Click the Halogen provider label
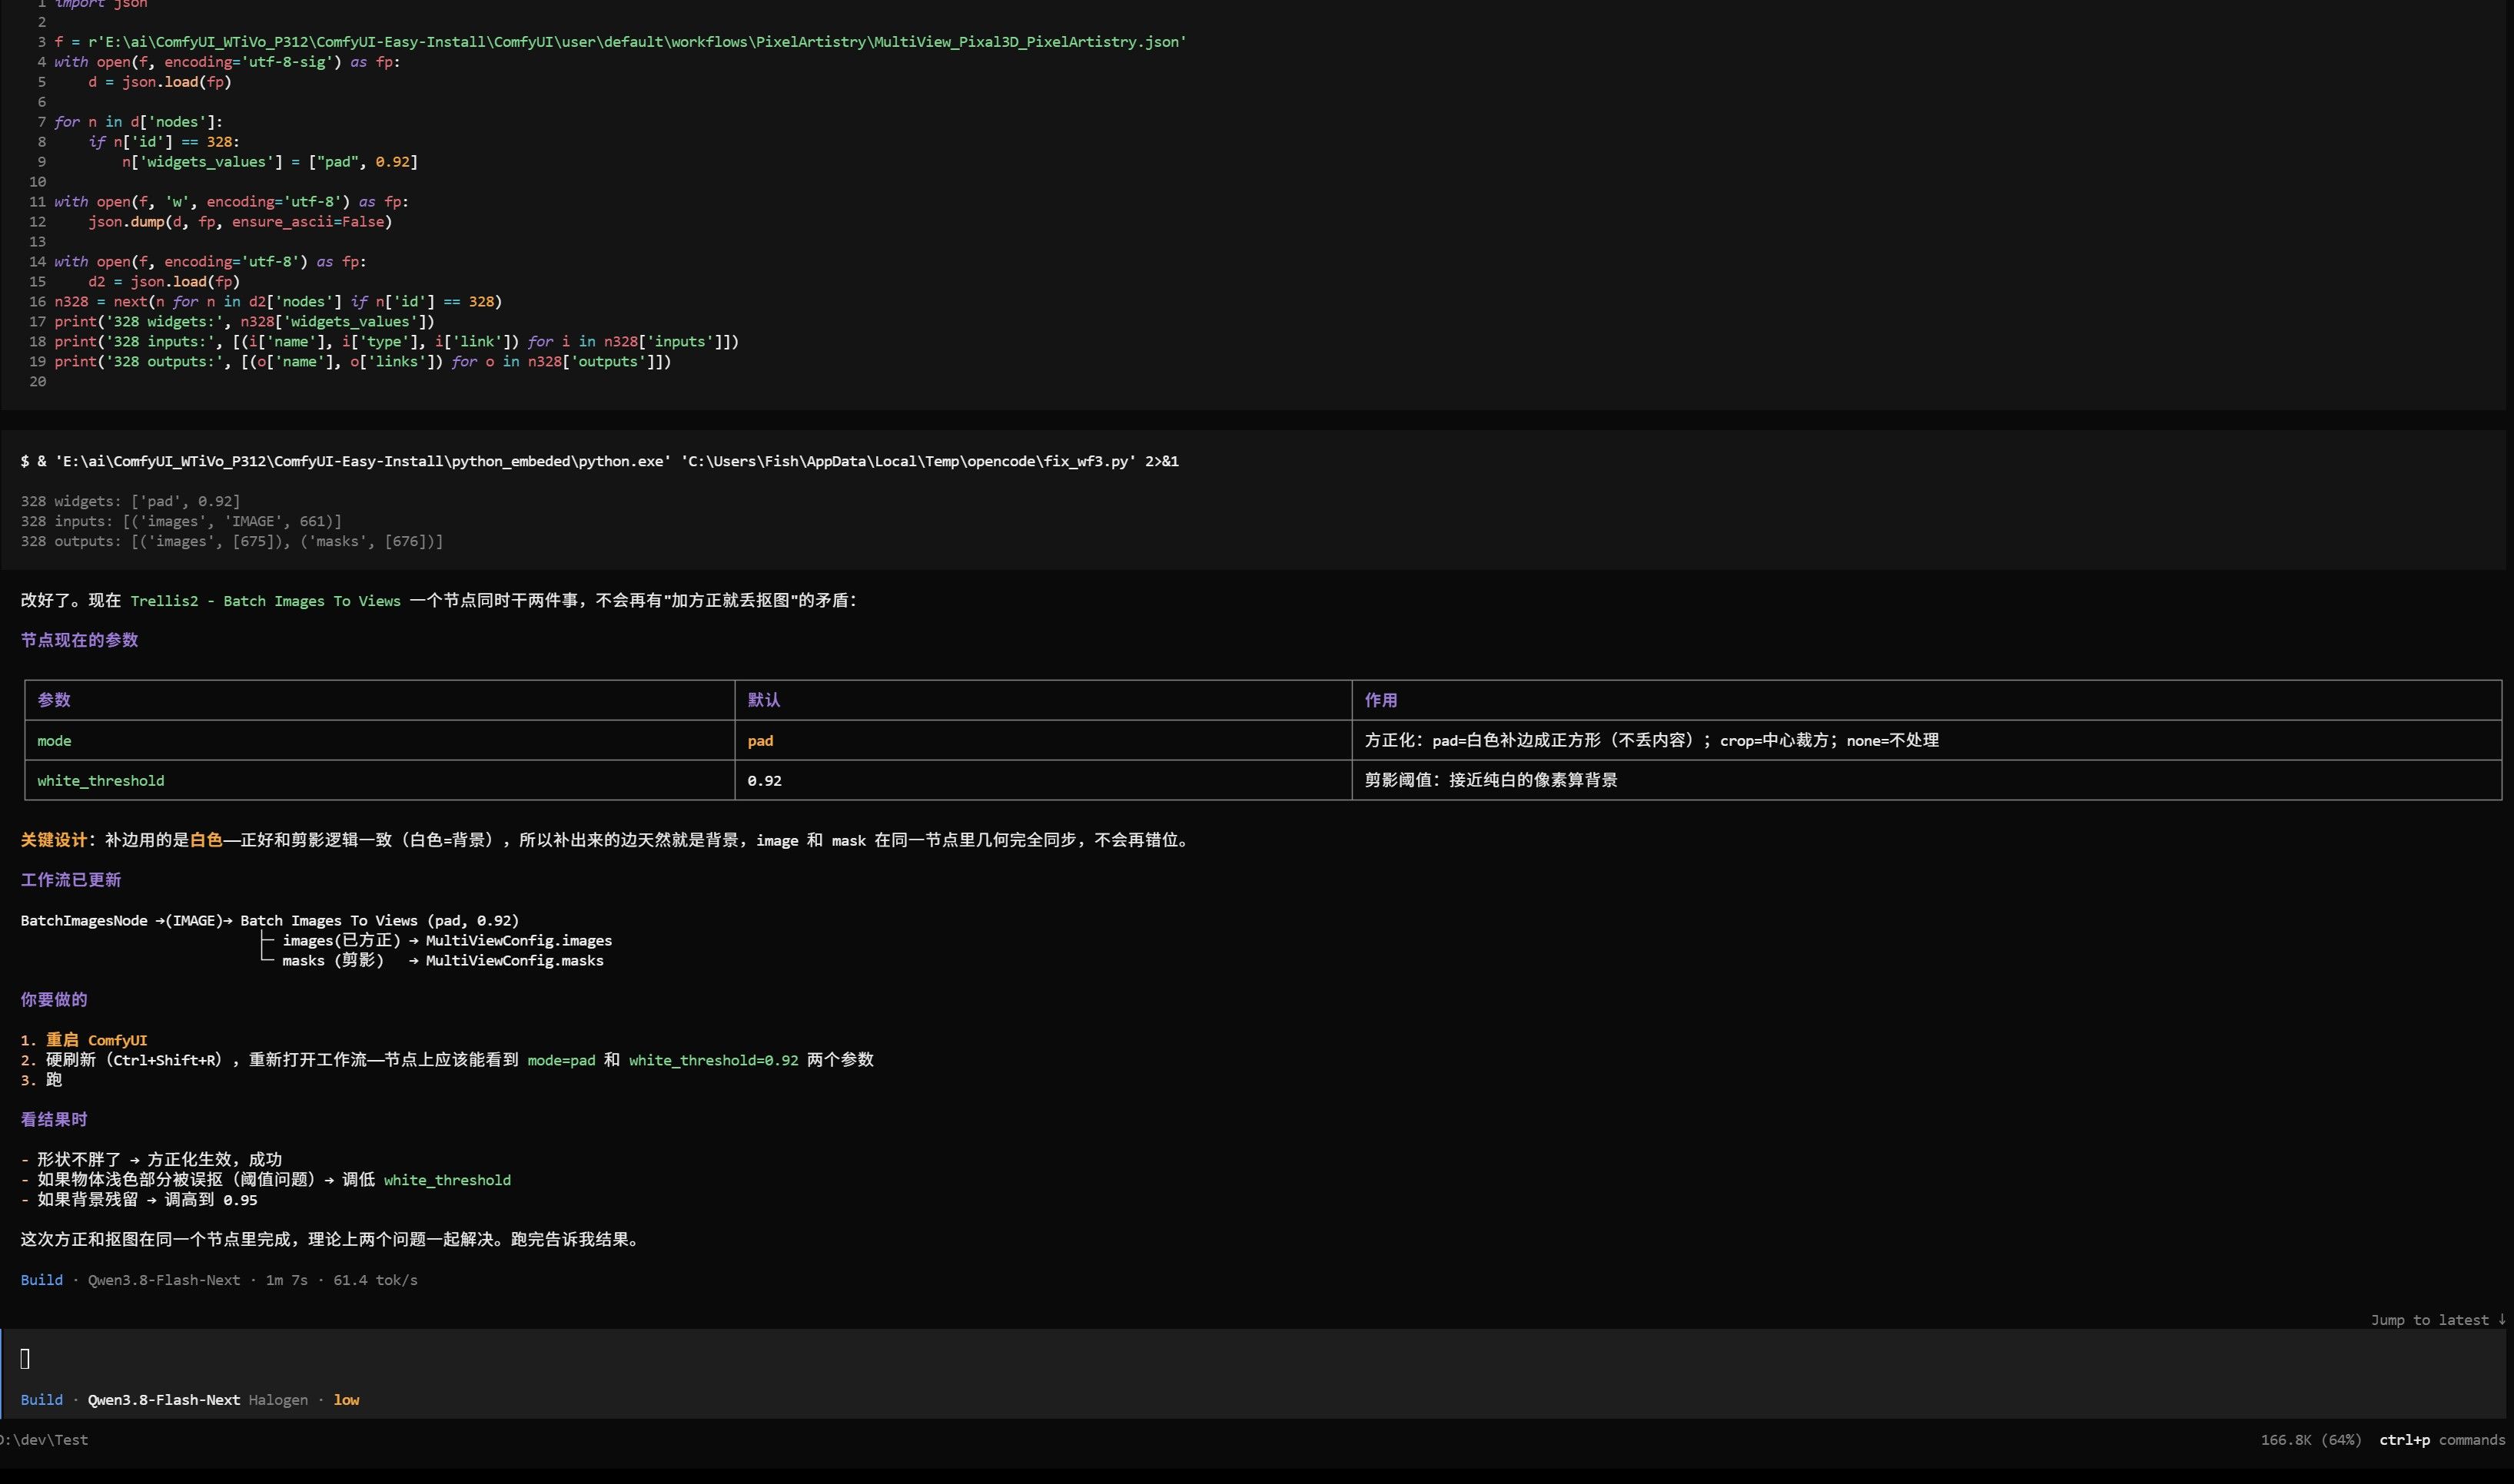Screen dimensions: 2514x1484 pyautogui.click(x=278, y=1400)
